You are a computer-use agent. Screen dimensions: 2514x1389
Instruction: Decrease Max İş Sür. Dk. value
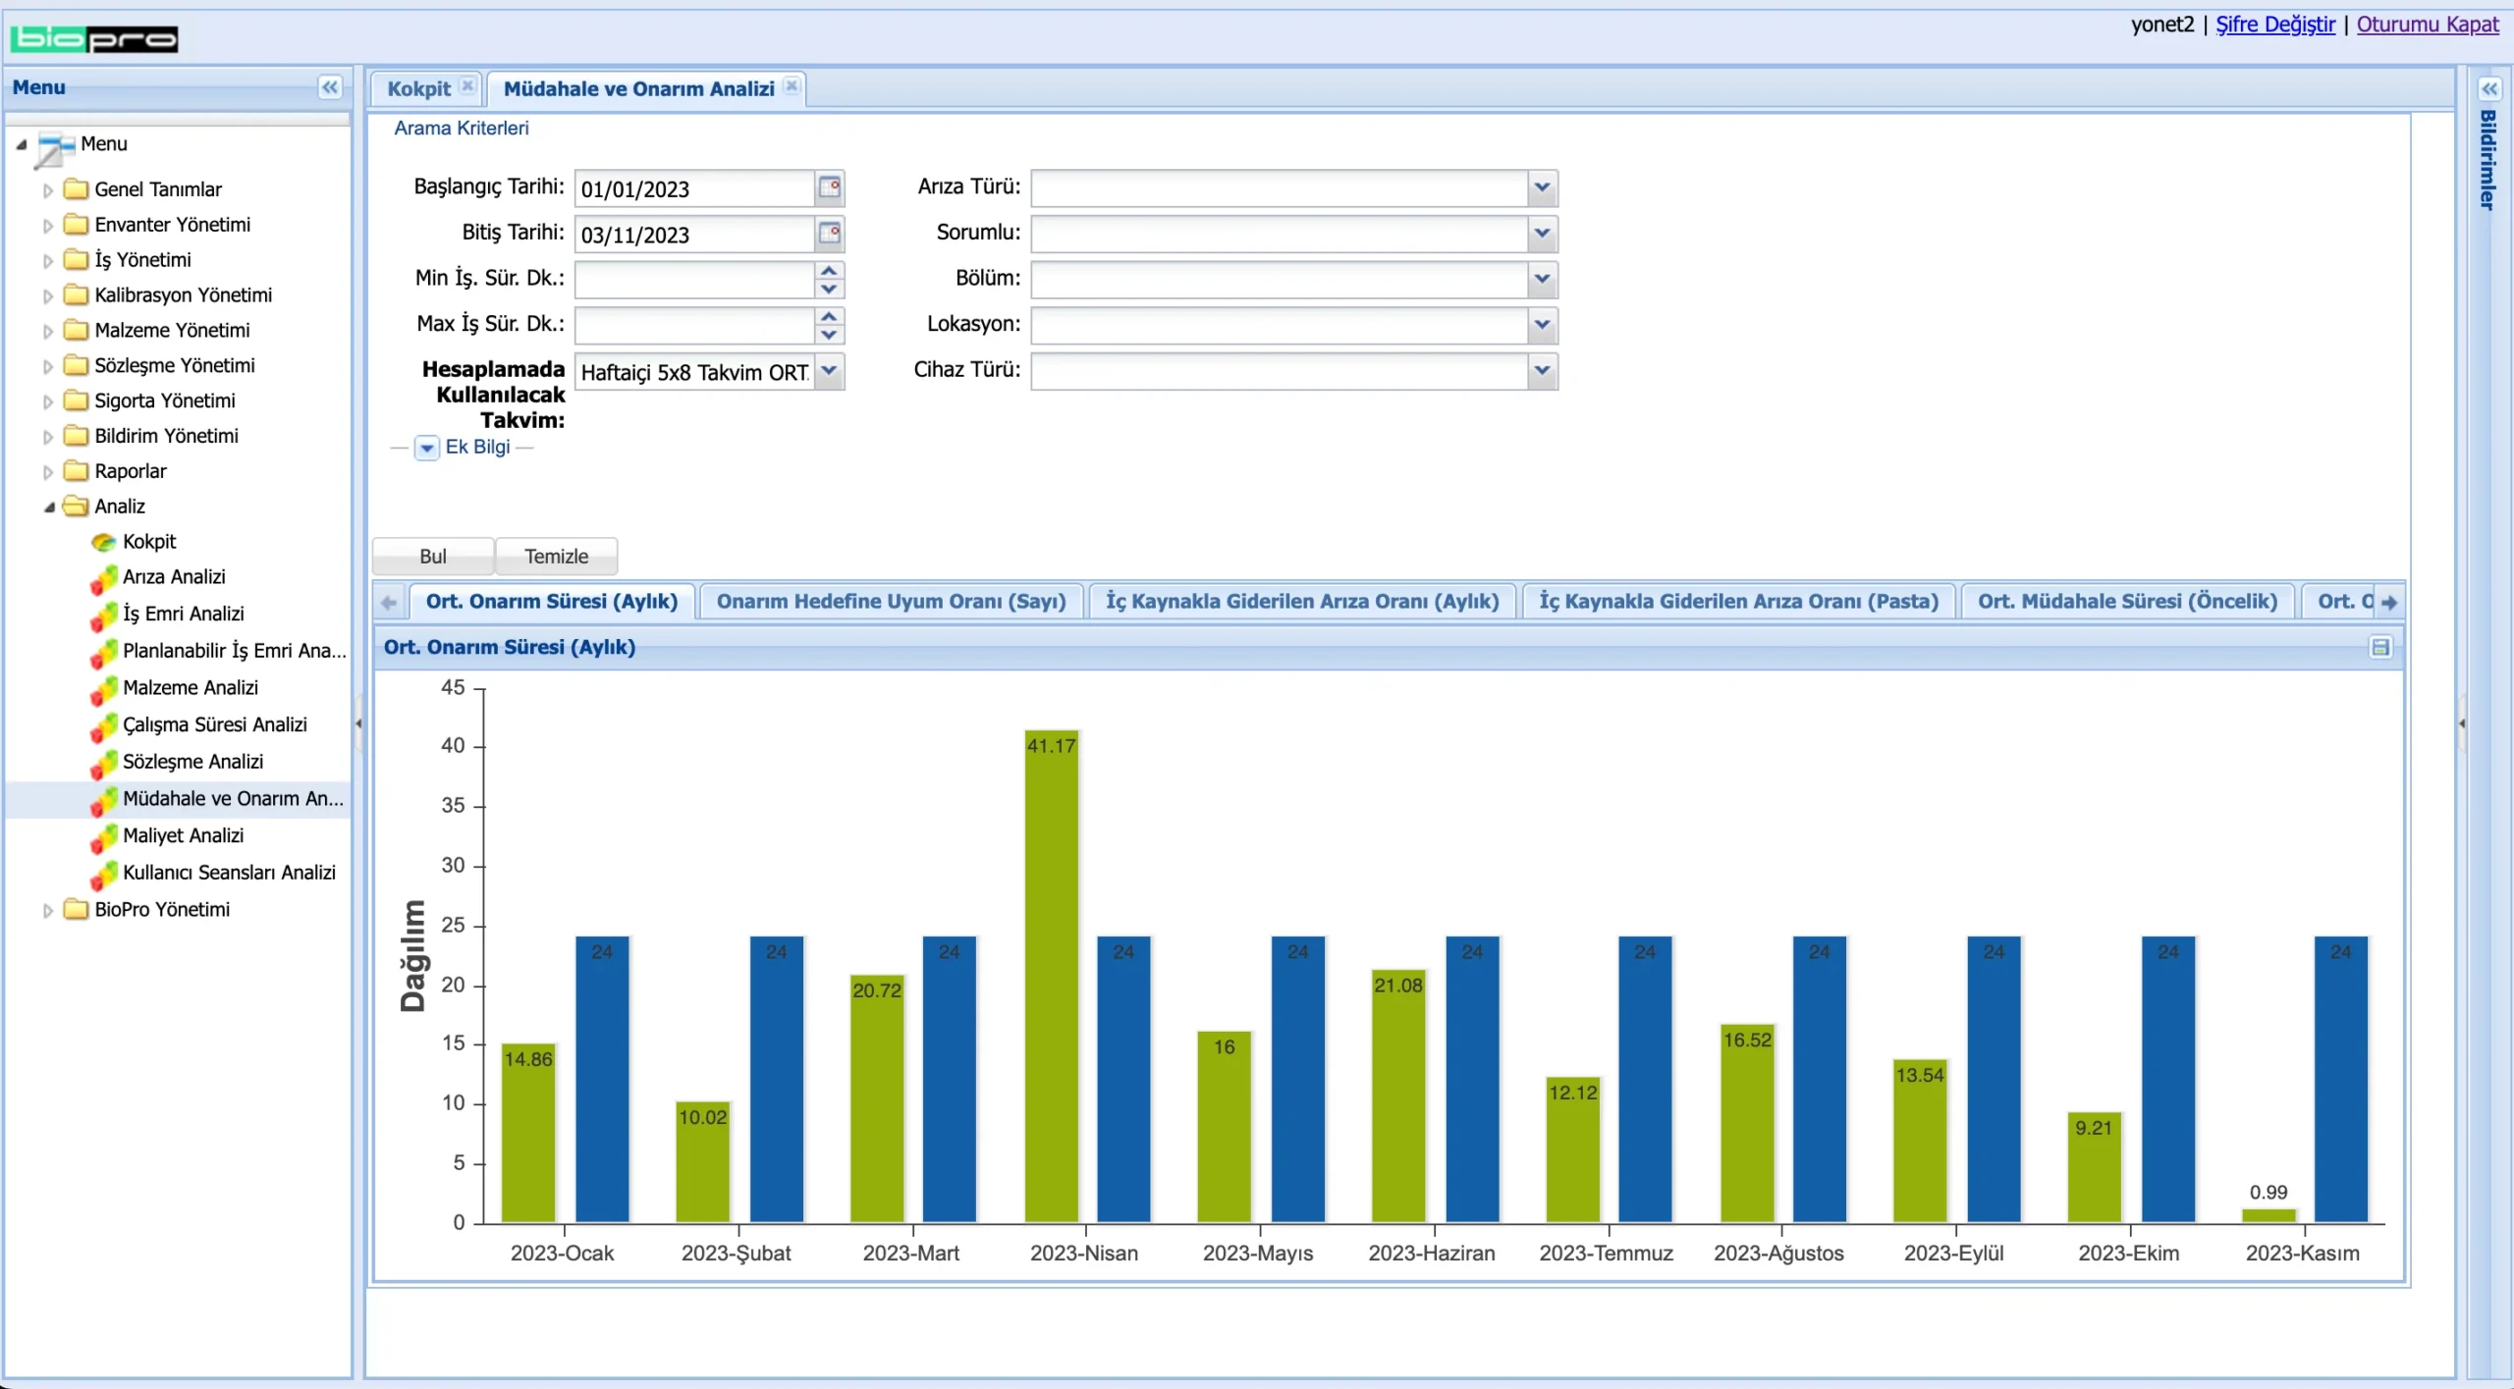[830, 335]
